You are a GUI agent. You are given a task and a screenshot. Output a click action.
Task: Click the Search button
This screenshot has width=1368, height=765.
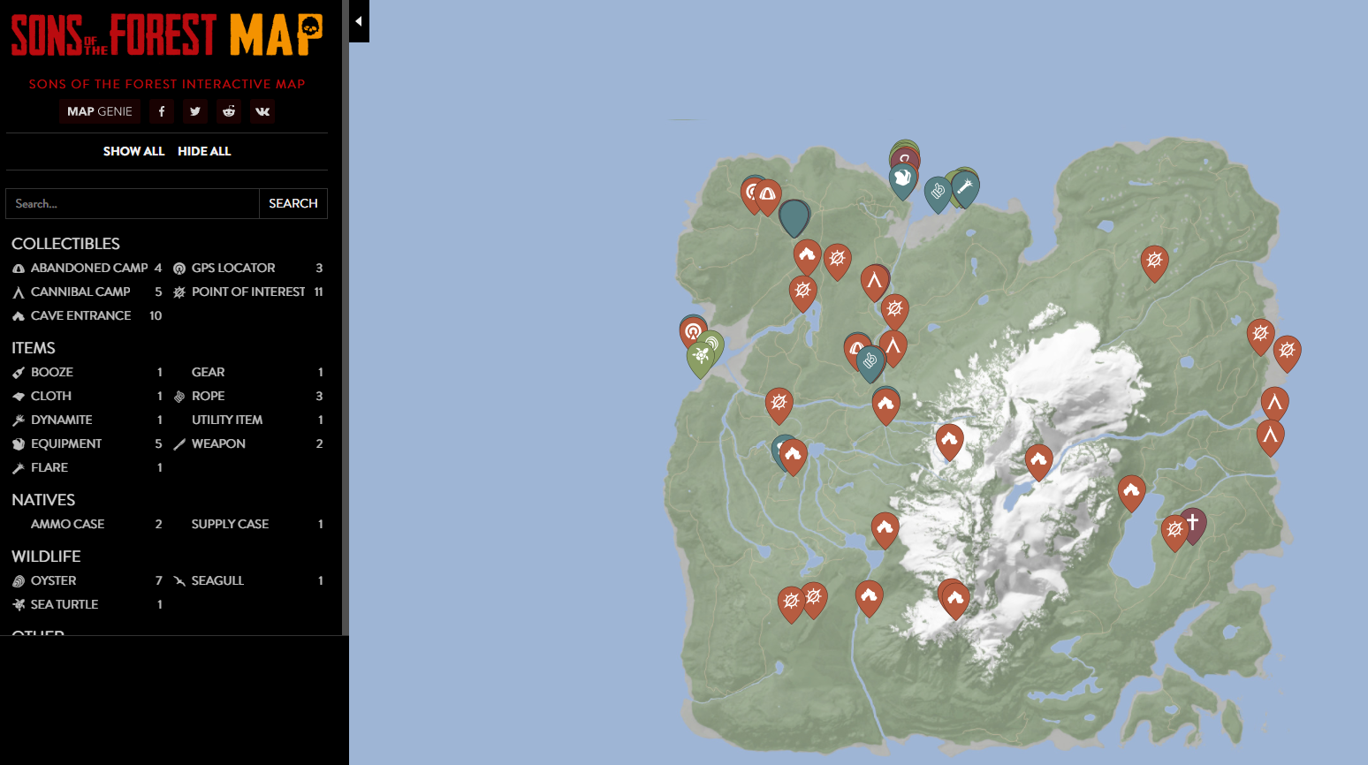[x=293, y=203]
